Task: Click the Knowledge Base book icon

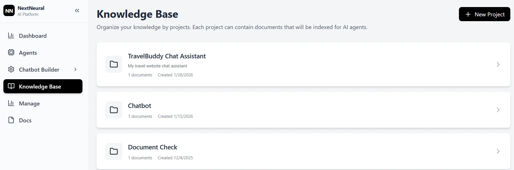Action: pyautogui.click(x=11, y=86)
